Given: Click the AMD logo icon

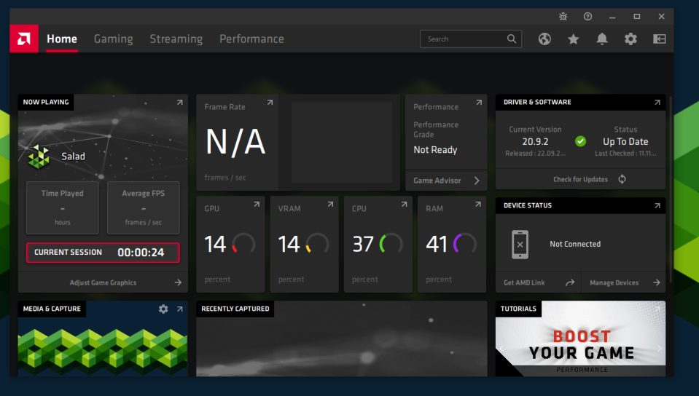Looking at the screenshot, I should pyautogui.click(x=23, y=39).
